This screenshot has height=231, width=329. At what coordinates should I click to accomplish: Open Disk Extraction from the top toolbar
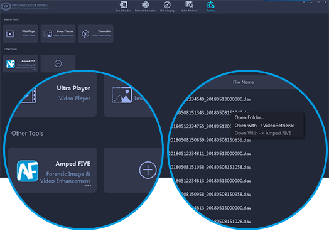coord(123,6)
